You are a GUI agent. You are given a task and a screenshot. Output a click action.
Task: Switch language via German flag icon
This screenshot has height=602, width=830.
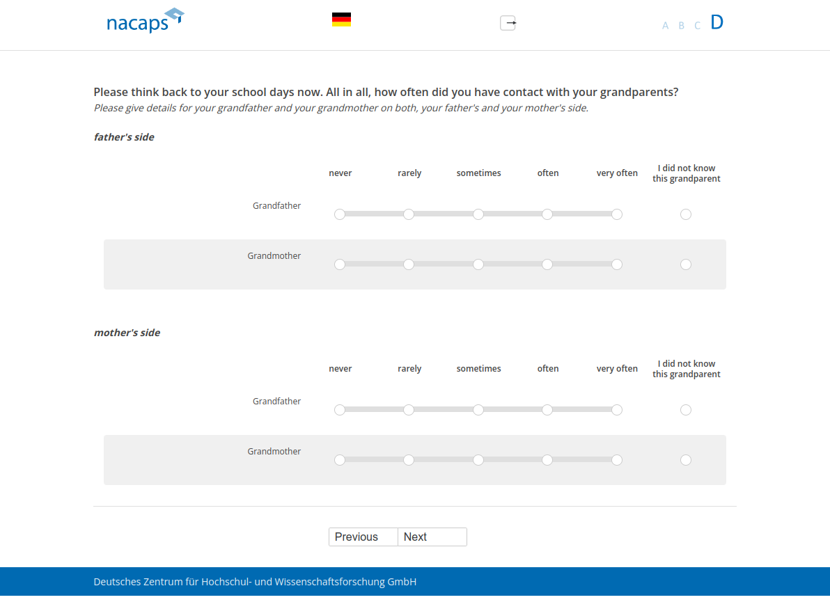341,19
